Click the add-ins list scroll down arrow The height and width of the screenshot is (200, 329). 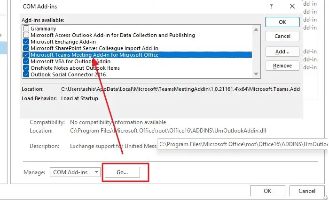(x=256, y=74)
